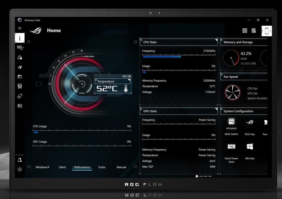Open the news card icon in sidebar
The width and height of the screenshot is (282, 199).
click(19, 106)
